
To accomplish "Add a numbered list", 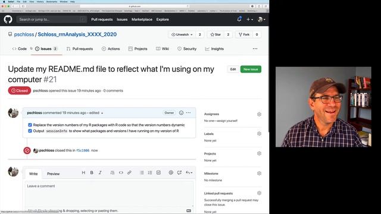I will pyautogui.click(x=150, y=172).
